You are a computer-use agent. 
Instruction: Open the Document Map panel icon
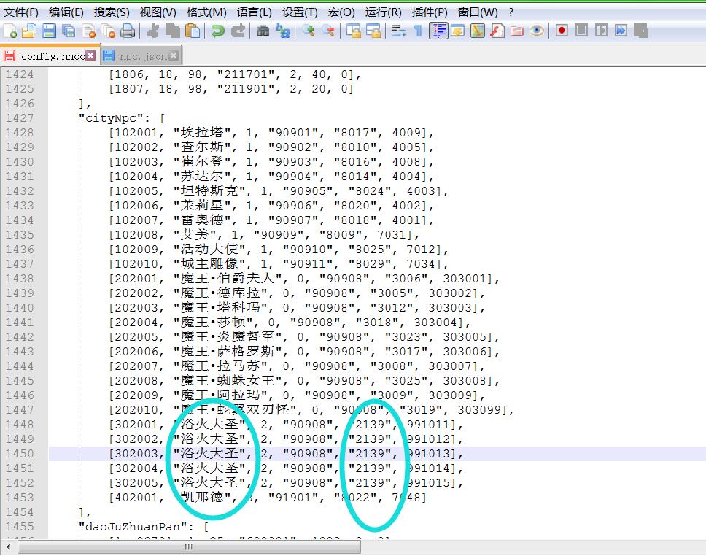click(x=478, y=31)
